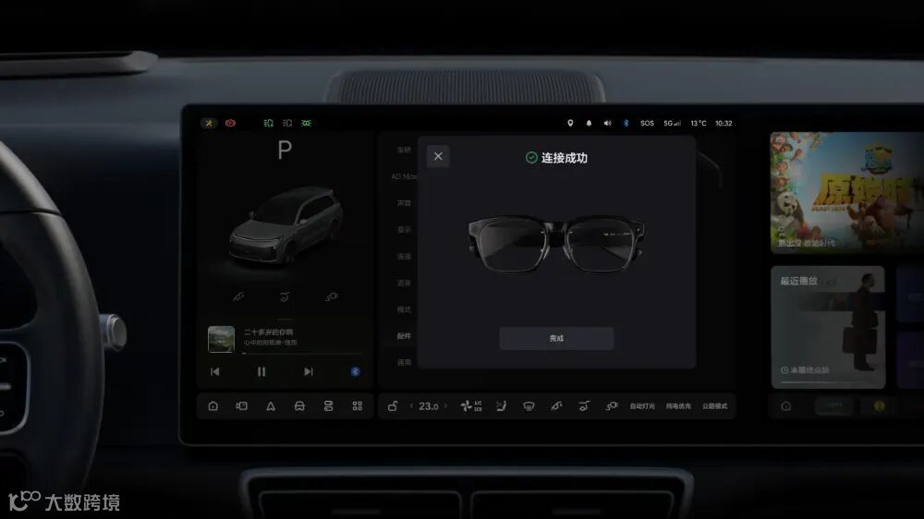The image size is (924, 519).
Task: Increase temperature with right arrow
Action: [x=445, y=406]
